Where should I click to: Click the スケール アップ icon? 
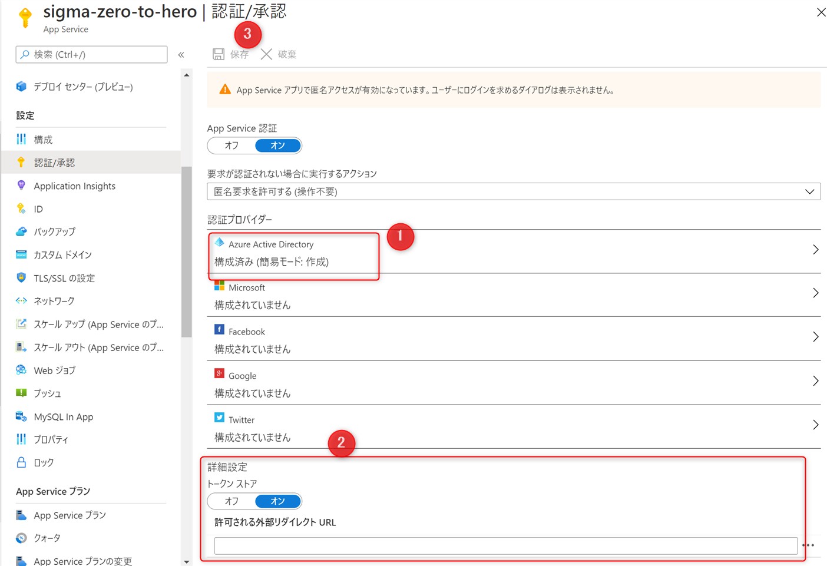pos(21,324)
